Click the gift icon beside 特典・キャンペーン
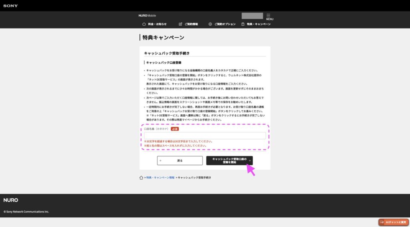The width and height of the screenshot is (410, 227). coord(243,24)
